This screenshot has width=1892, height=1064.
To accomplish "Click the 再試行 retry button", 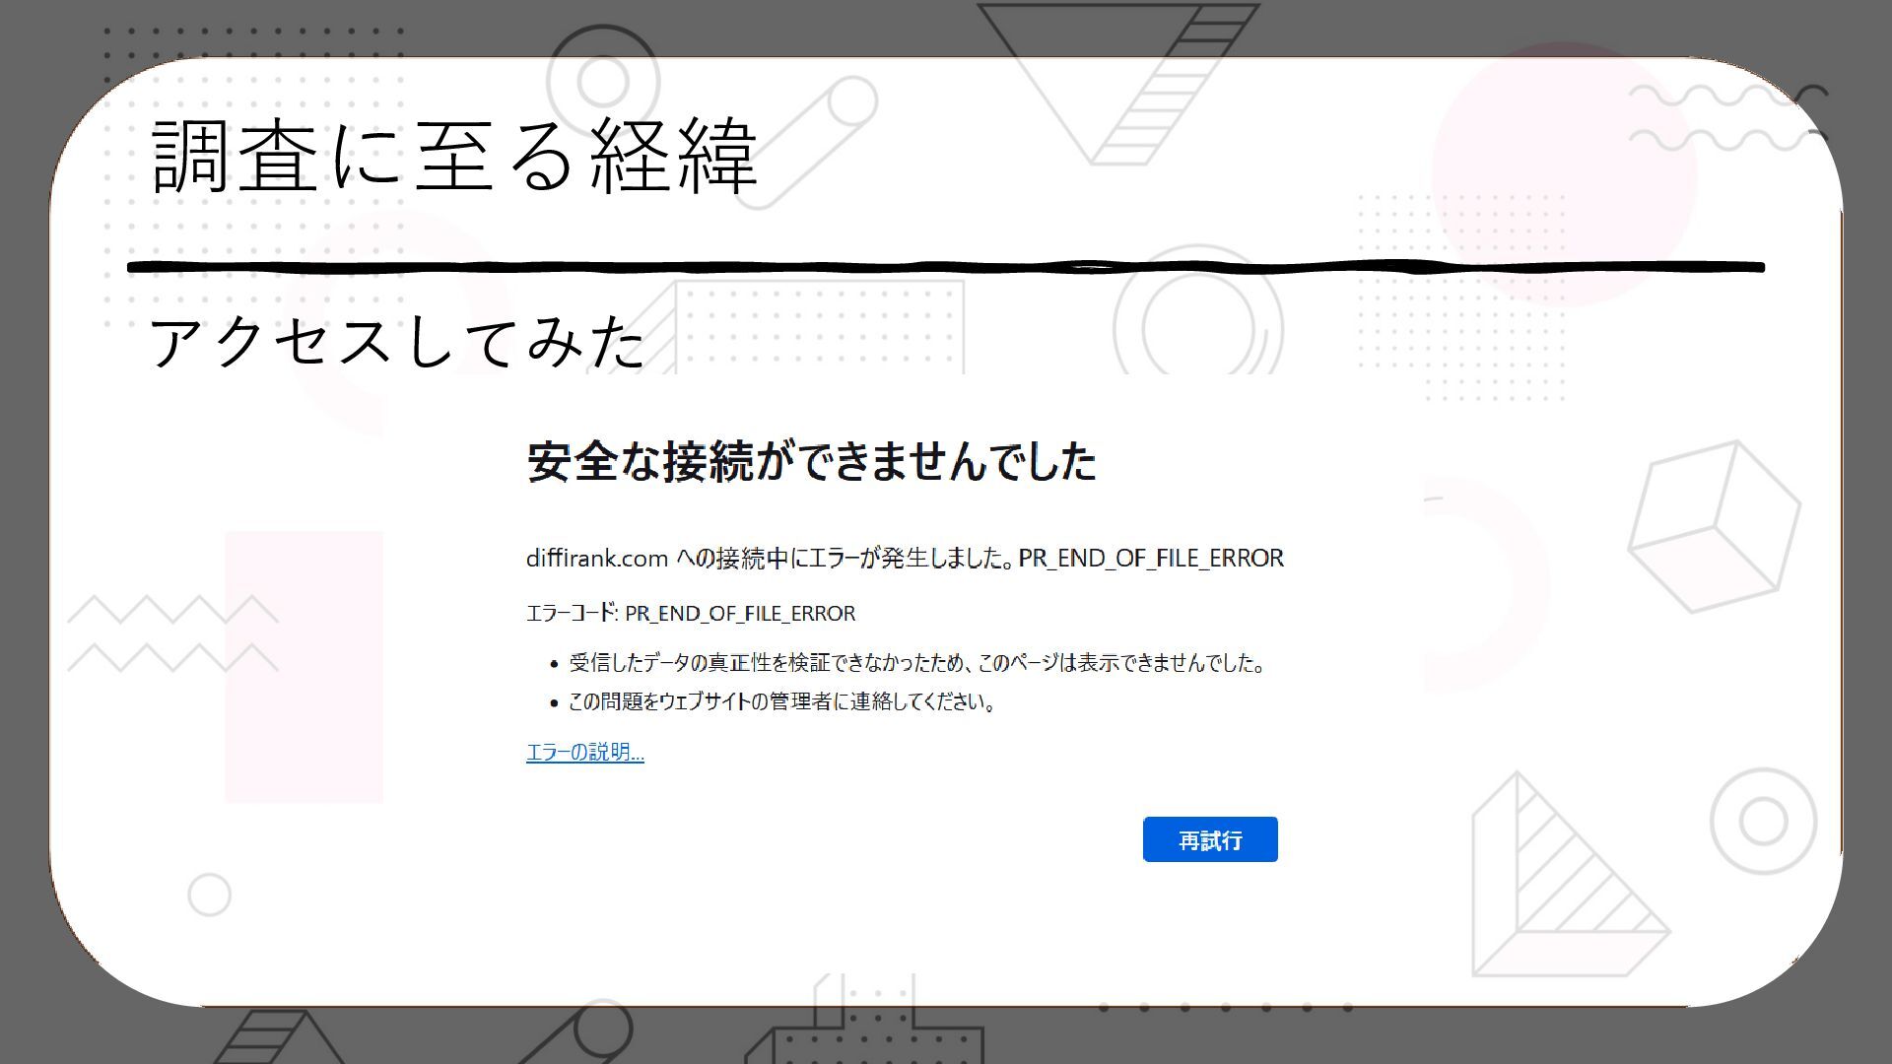I will point(1209,839).
